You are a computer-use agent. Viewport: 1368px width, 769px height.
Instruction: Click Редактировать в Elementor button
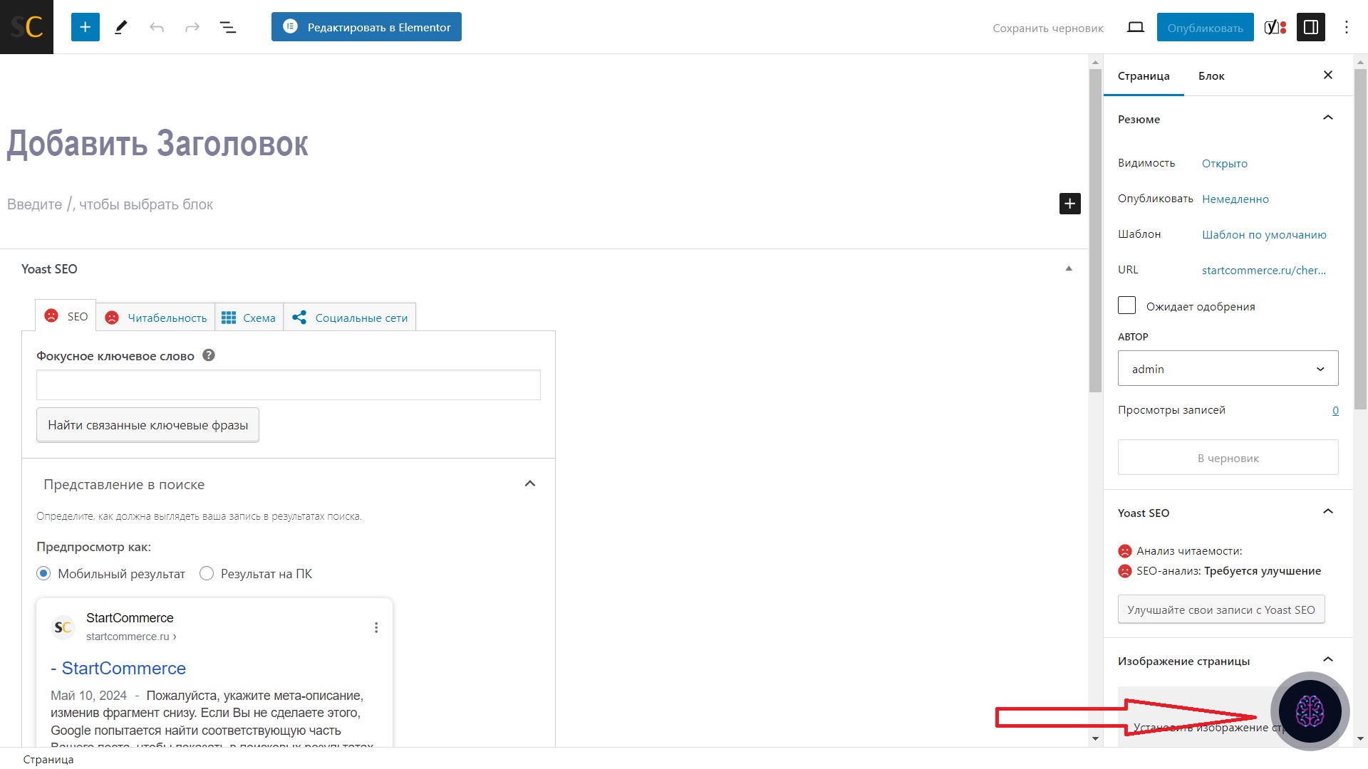[366, 27]
